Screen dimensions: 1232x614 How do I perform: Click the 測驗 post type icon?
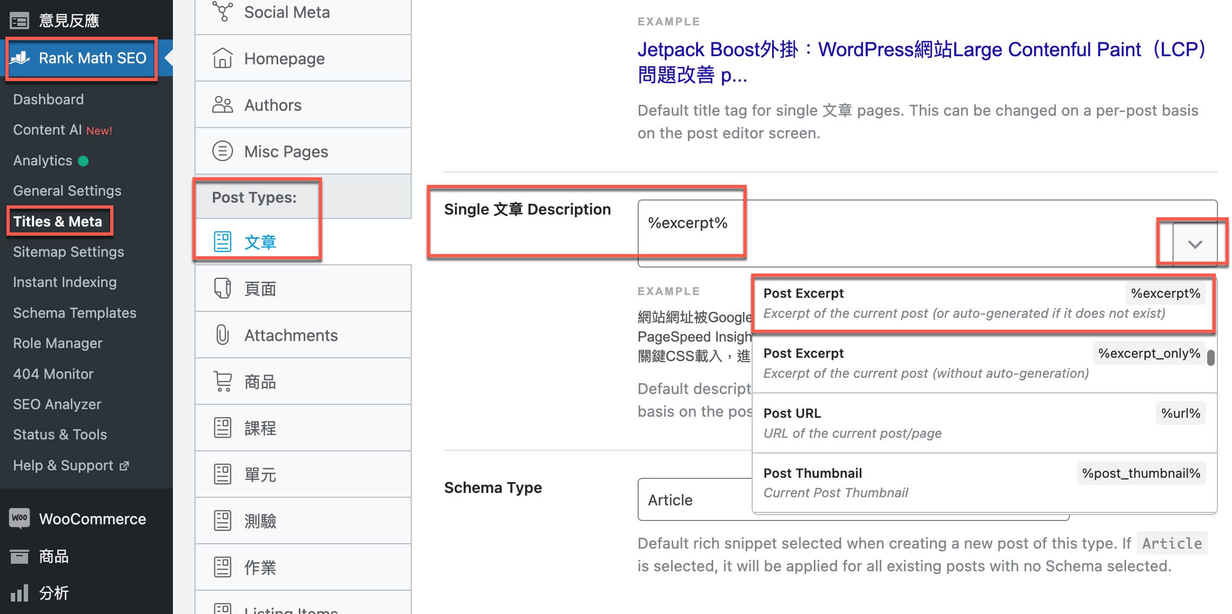[x=222, y=521]
